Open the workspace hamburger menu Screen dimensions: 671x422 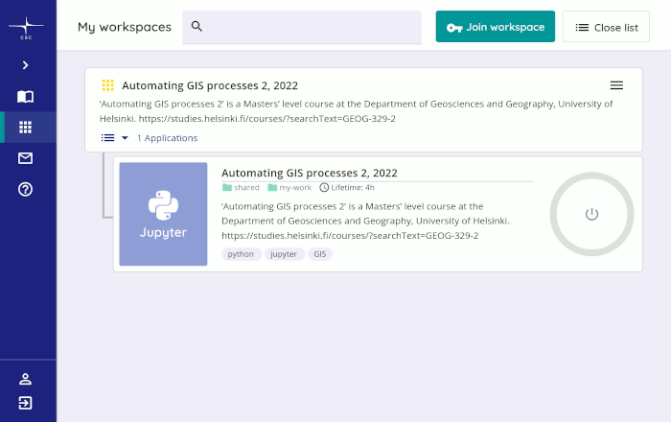[x=616, y=85]
